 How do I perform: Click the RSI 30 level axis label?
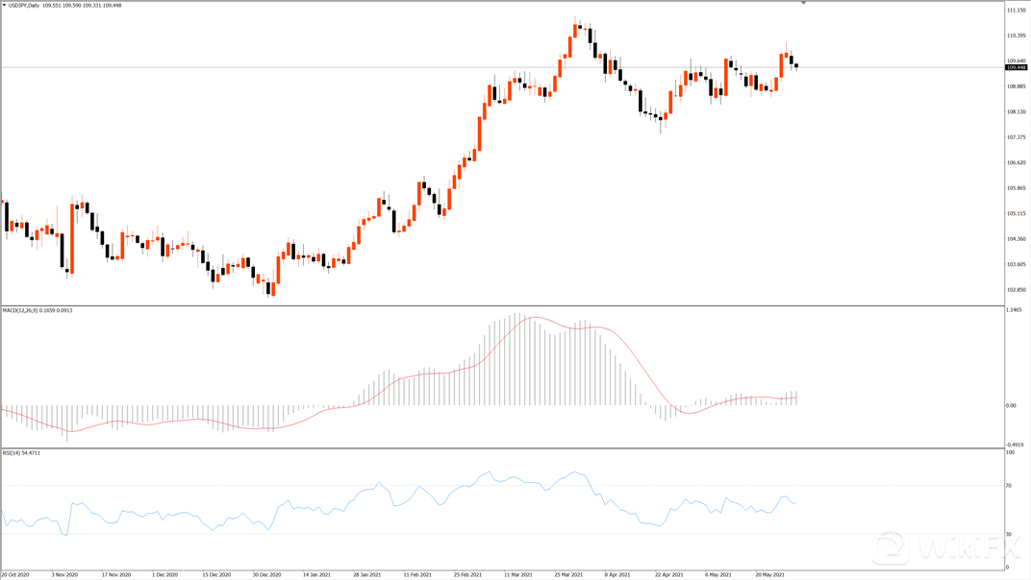click(x=1010, y=534)
